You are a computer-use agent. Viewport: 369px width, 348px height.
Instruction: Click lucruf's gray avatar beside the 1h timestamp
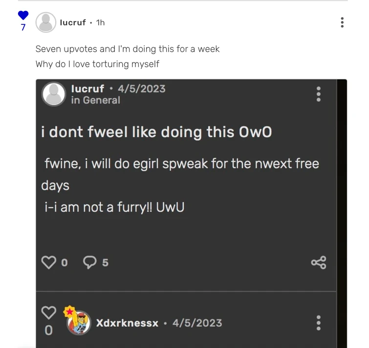[46, 22]
